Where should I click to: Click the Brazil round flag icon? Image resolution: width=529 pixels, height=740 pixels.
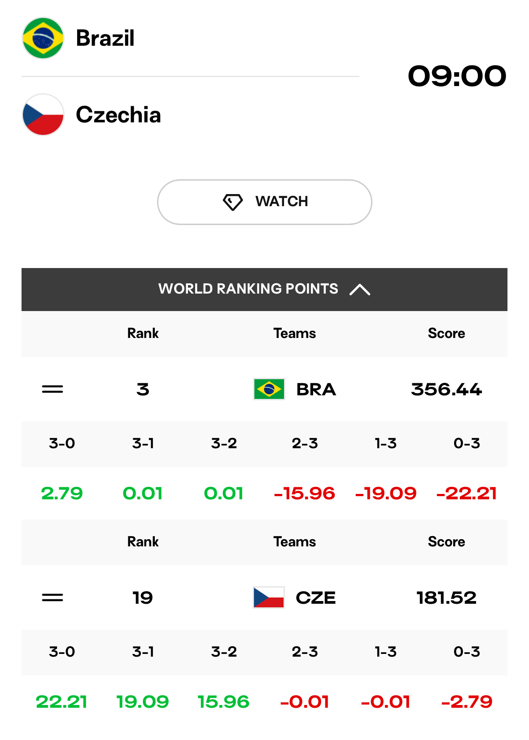pyautogui.click(x=43, y=38)
